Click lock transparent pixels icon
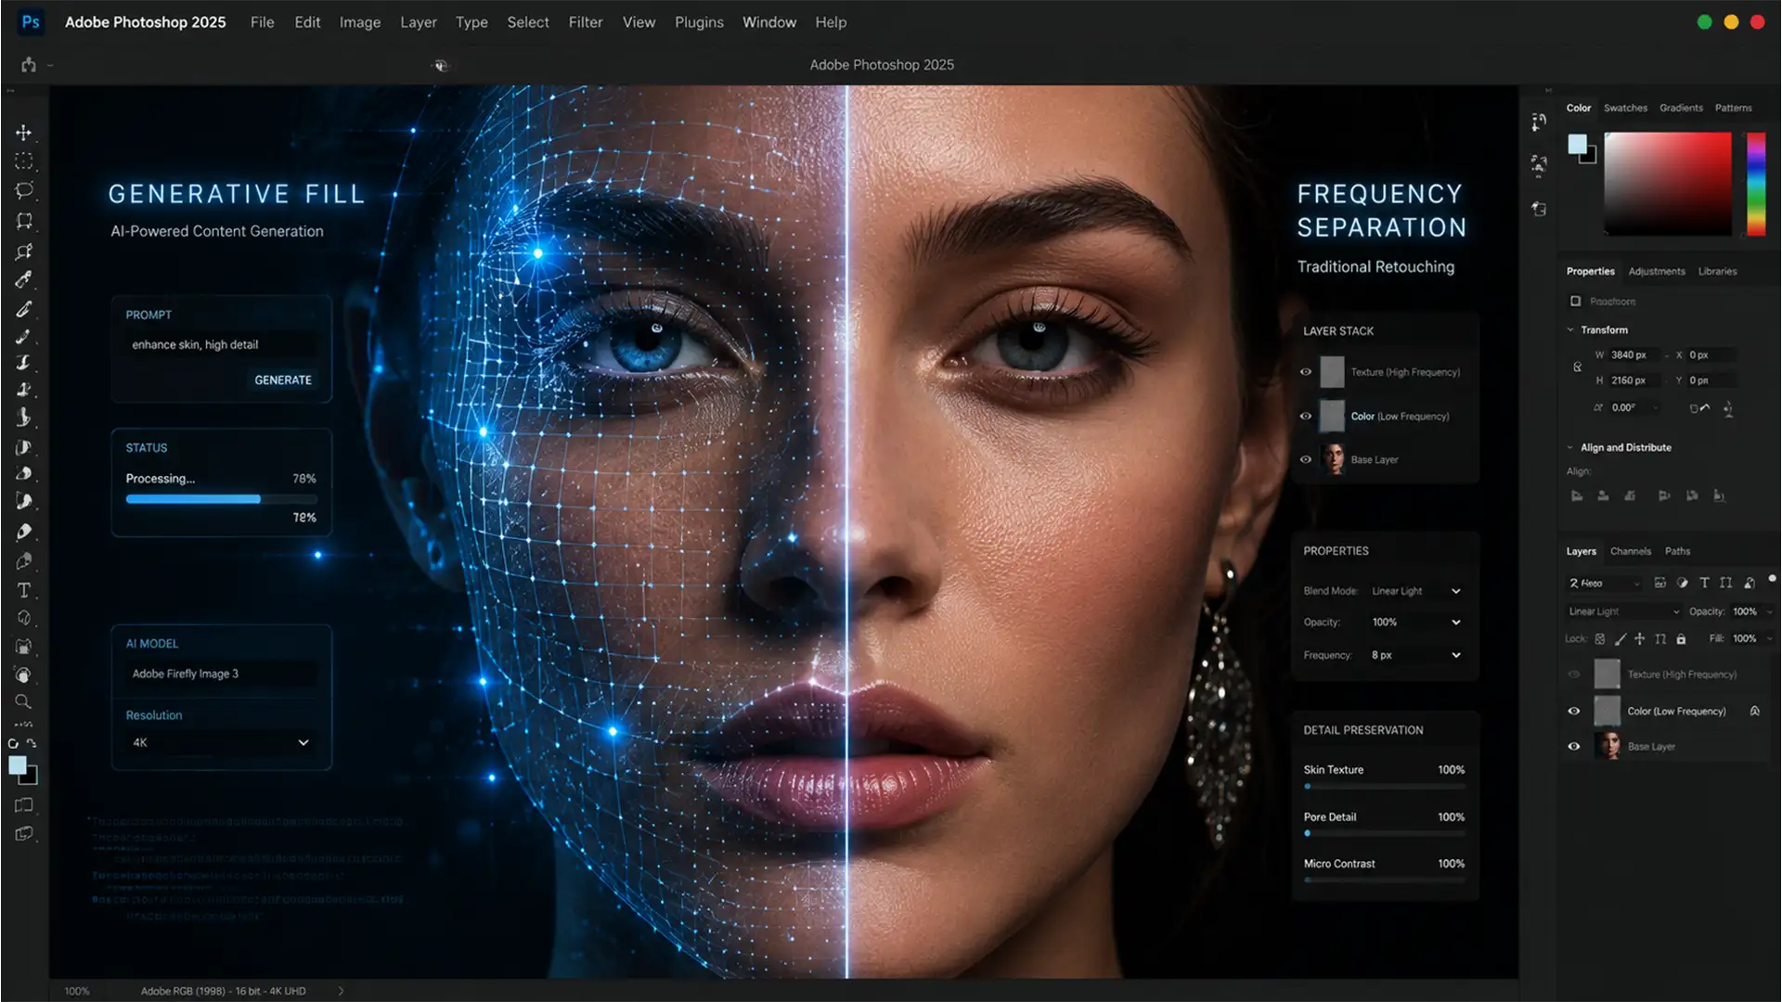The height and width of the screenshot is (1002, 1782). 1600,638
